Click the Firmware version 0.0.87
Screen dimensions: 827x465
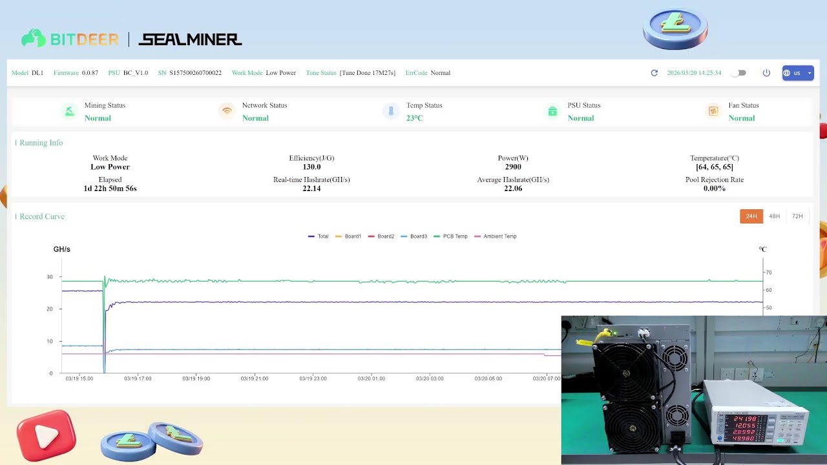(x=90, y=73)
